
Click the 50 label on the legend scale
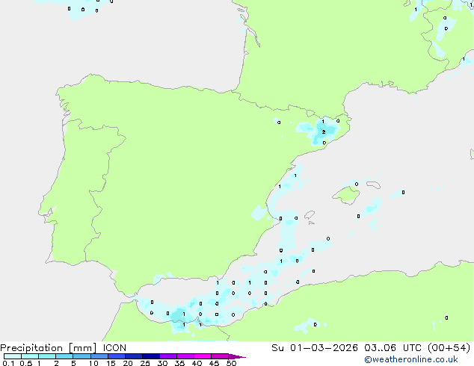232,364
